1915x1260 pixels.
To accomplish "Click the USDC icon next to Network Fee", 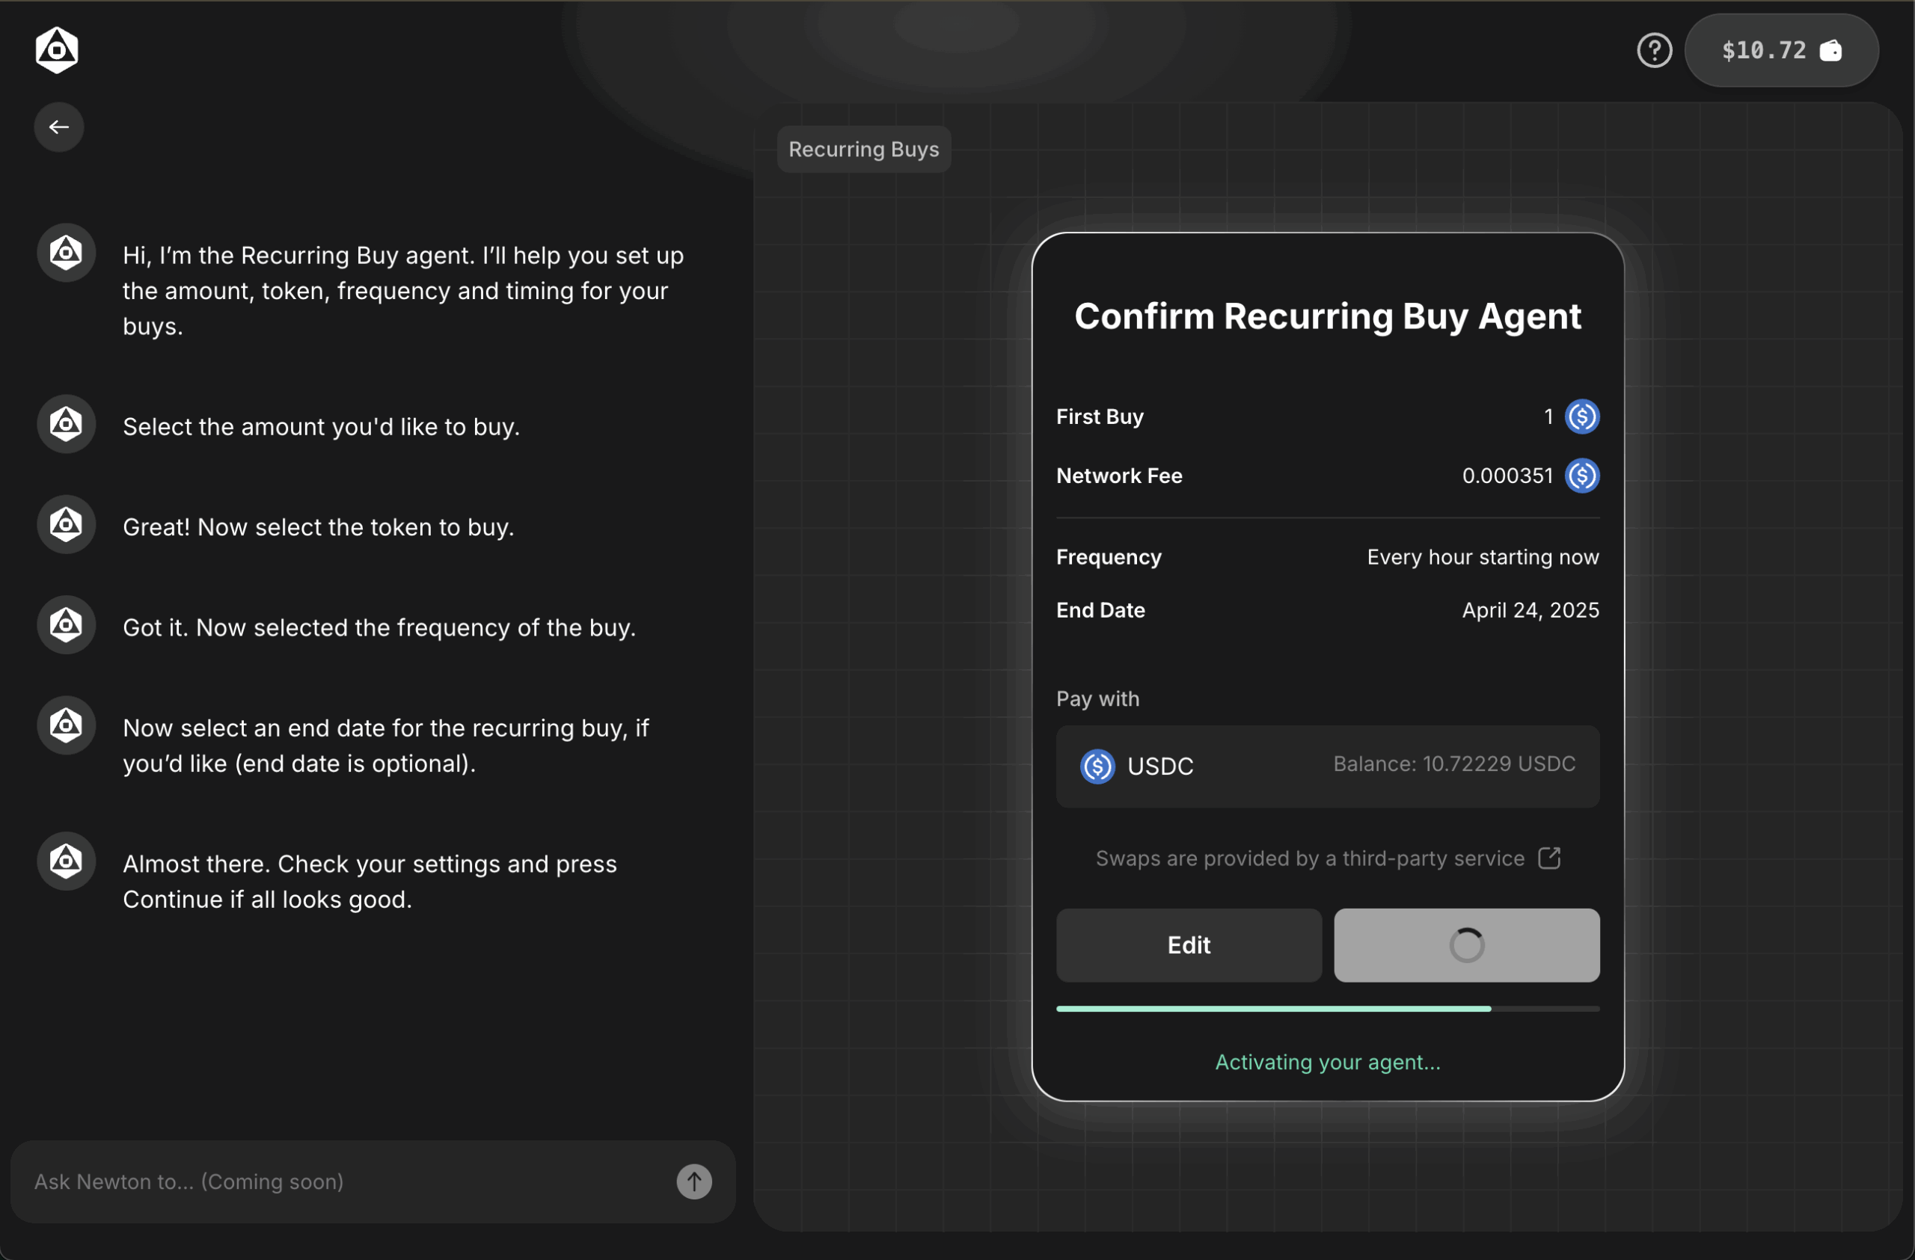I will [x=1581, y=476].
